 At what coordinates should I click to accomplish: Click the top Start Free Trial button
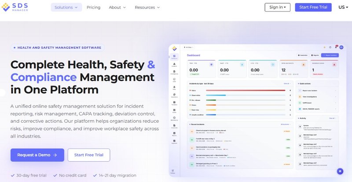(x=313, y=7)
